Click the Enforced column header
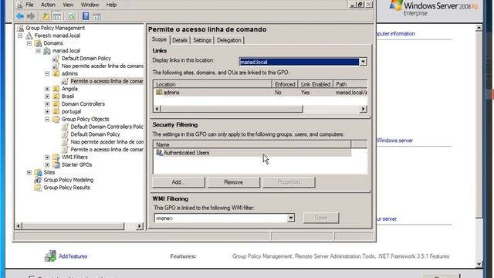Viewport: 494px width, 278px height. click(285, 84)
